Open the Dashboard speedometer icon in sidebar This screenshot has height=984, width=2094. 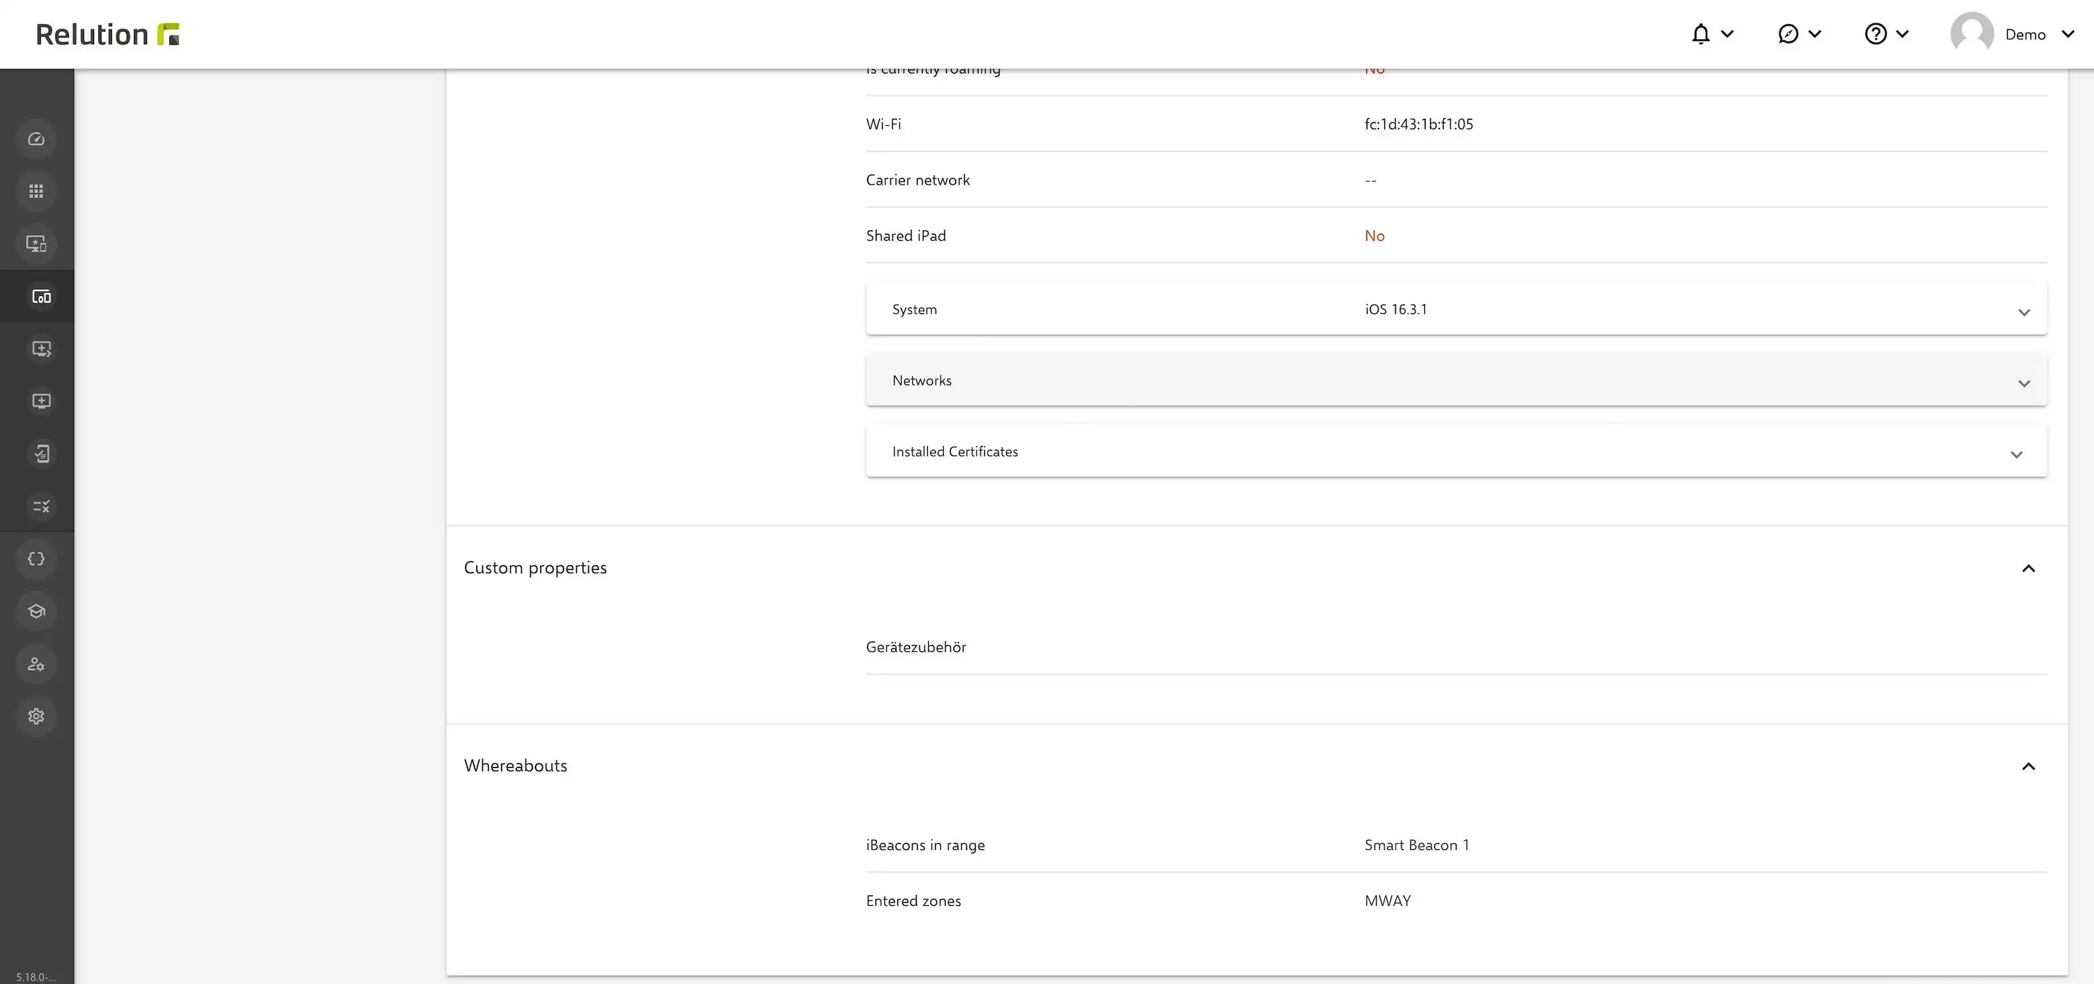pyautogui.click(x=37, y=139)
